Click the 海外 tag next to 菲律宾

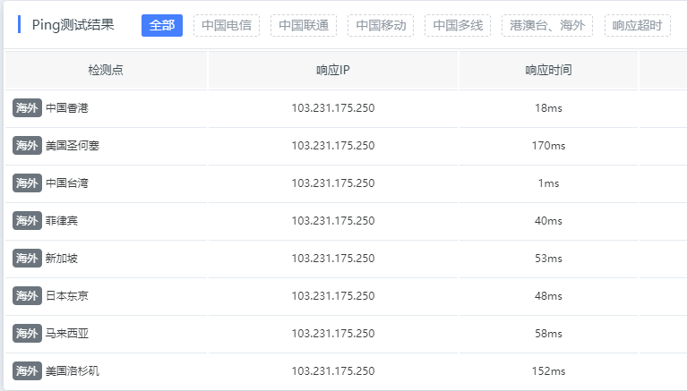pyautogui.click(x=27, y=221)
